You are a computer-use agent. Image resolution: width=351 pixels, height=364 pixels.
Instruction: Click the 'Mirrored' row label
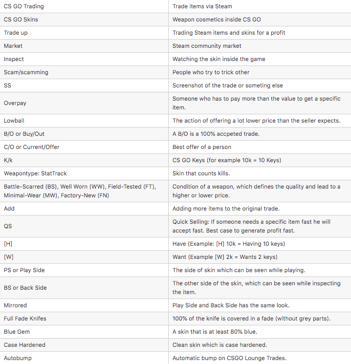click(15, 305)
